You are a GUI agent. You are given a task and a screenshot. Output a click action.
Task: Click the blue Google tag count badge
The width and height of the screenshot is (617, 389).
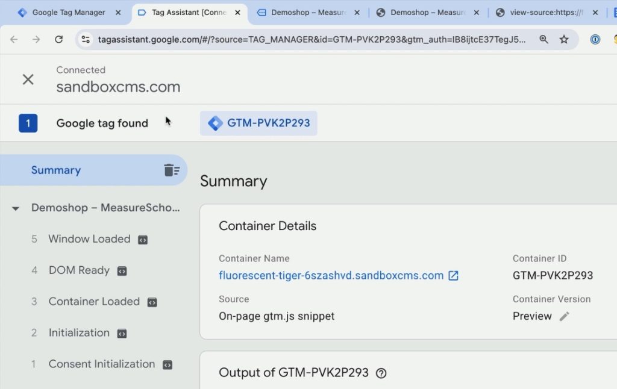tap(28, 123)
